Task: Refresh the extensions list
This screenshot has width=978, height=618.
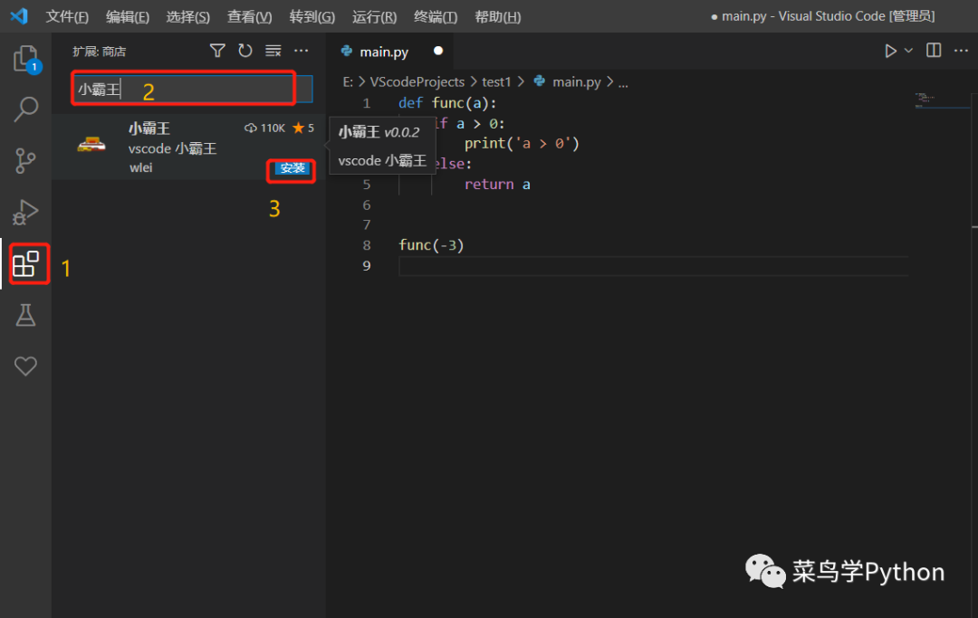Action: click(x=245, y=51)
